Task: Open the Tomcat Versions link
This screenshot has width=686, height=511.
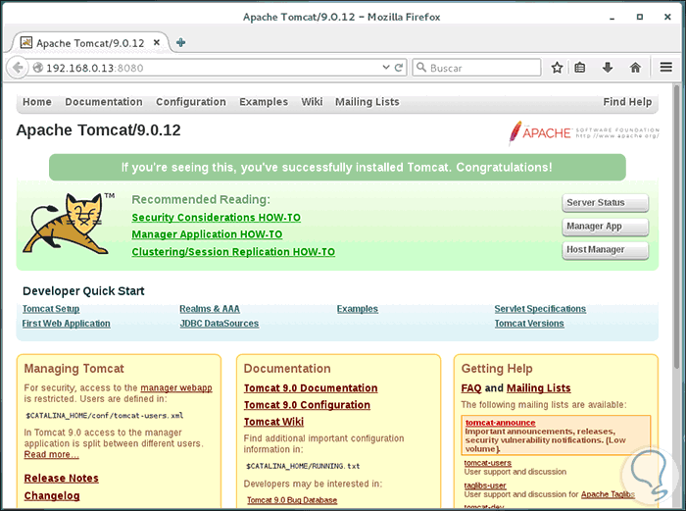Action: [529, 323]
